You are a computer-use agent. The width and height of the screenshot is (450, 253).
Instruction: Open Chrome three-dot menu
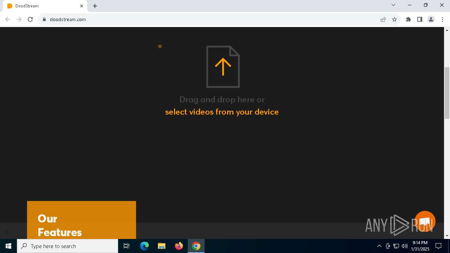tap(442, 19)
